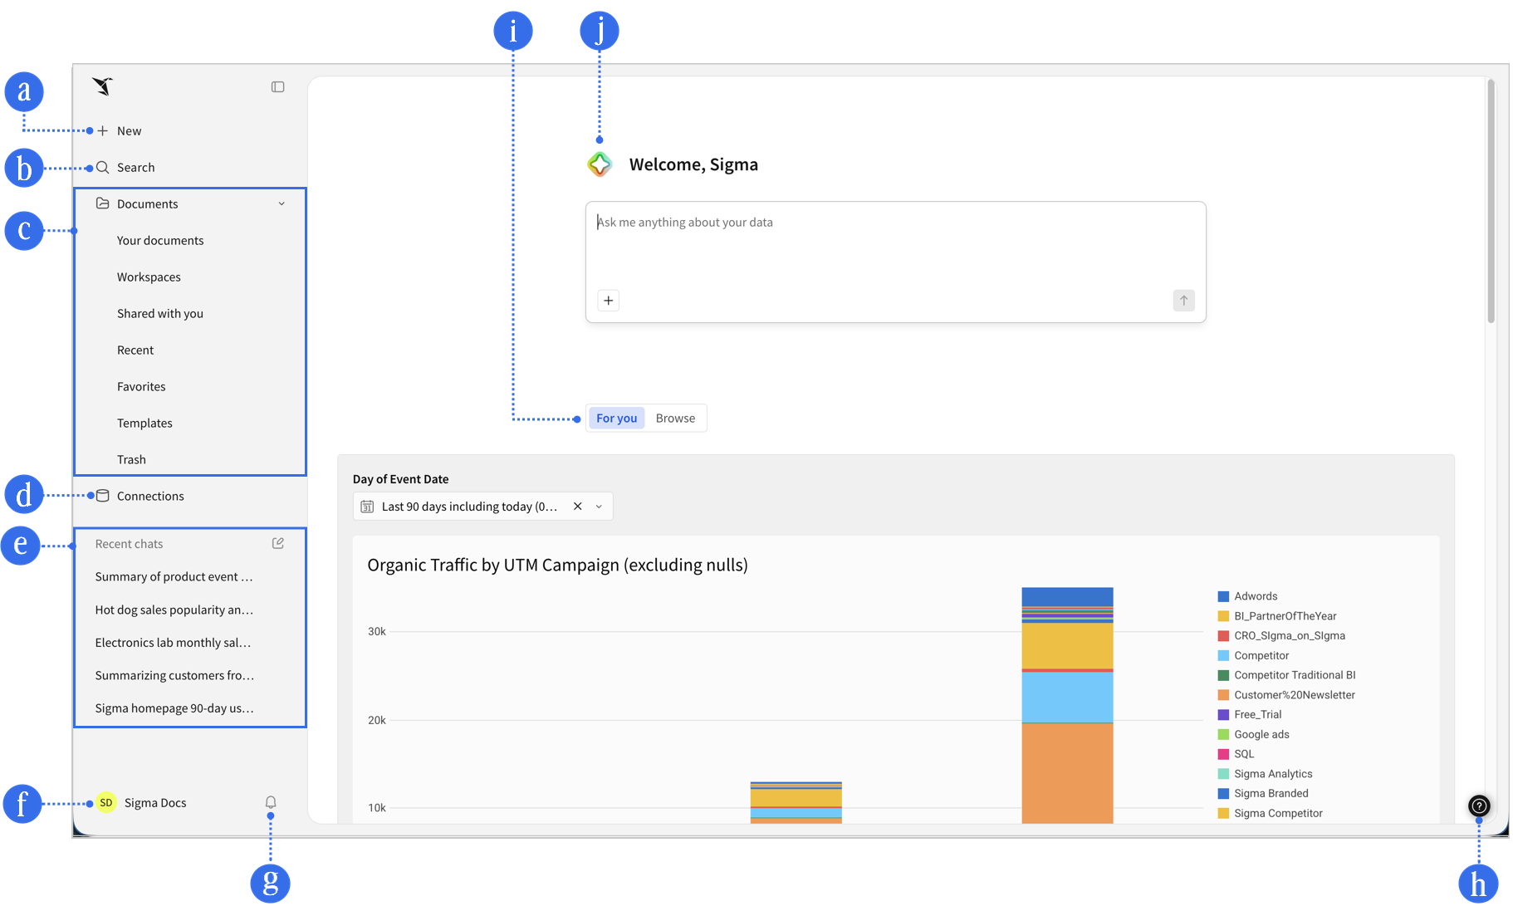This screenshot has width=1513, height=906.
Task: Click New in sidebar
Action: coord(129,131)
